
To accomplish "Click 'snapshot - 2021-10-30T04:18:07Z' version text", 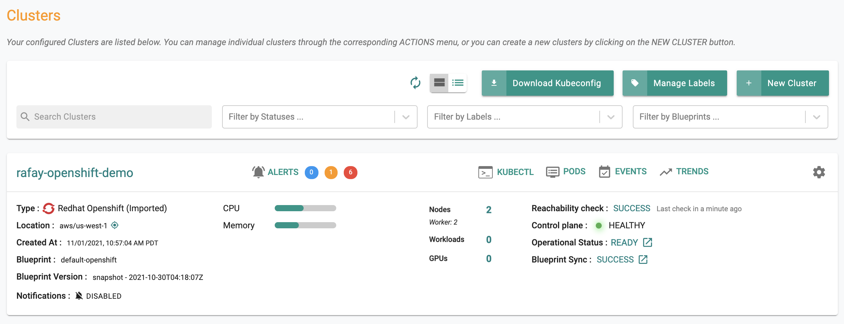I will point(148,277).
